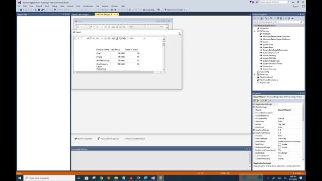Open the Architecture menu
The width and height of the screenshot is (322, 181).
coord(88,6)
